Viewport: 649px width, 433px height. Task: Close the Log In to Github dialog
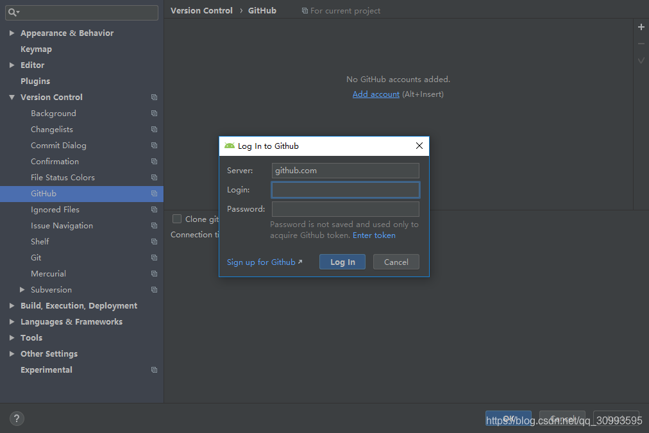coord(419,146)
